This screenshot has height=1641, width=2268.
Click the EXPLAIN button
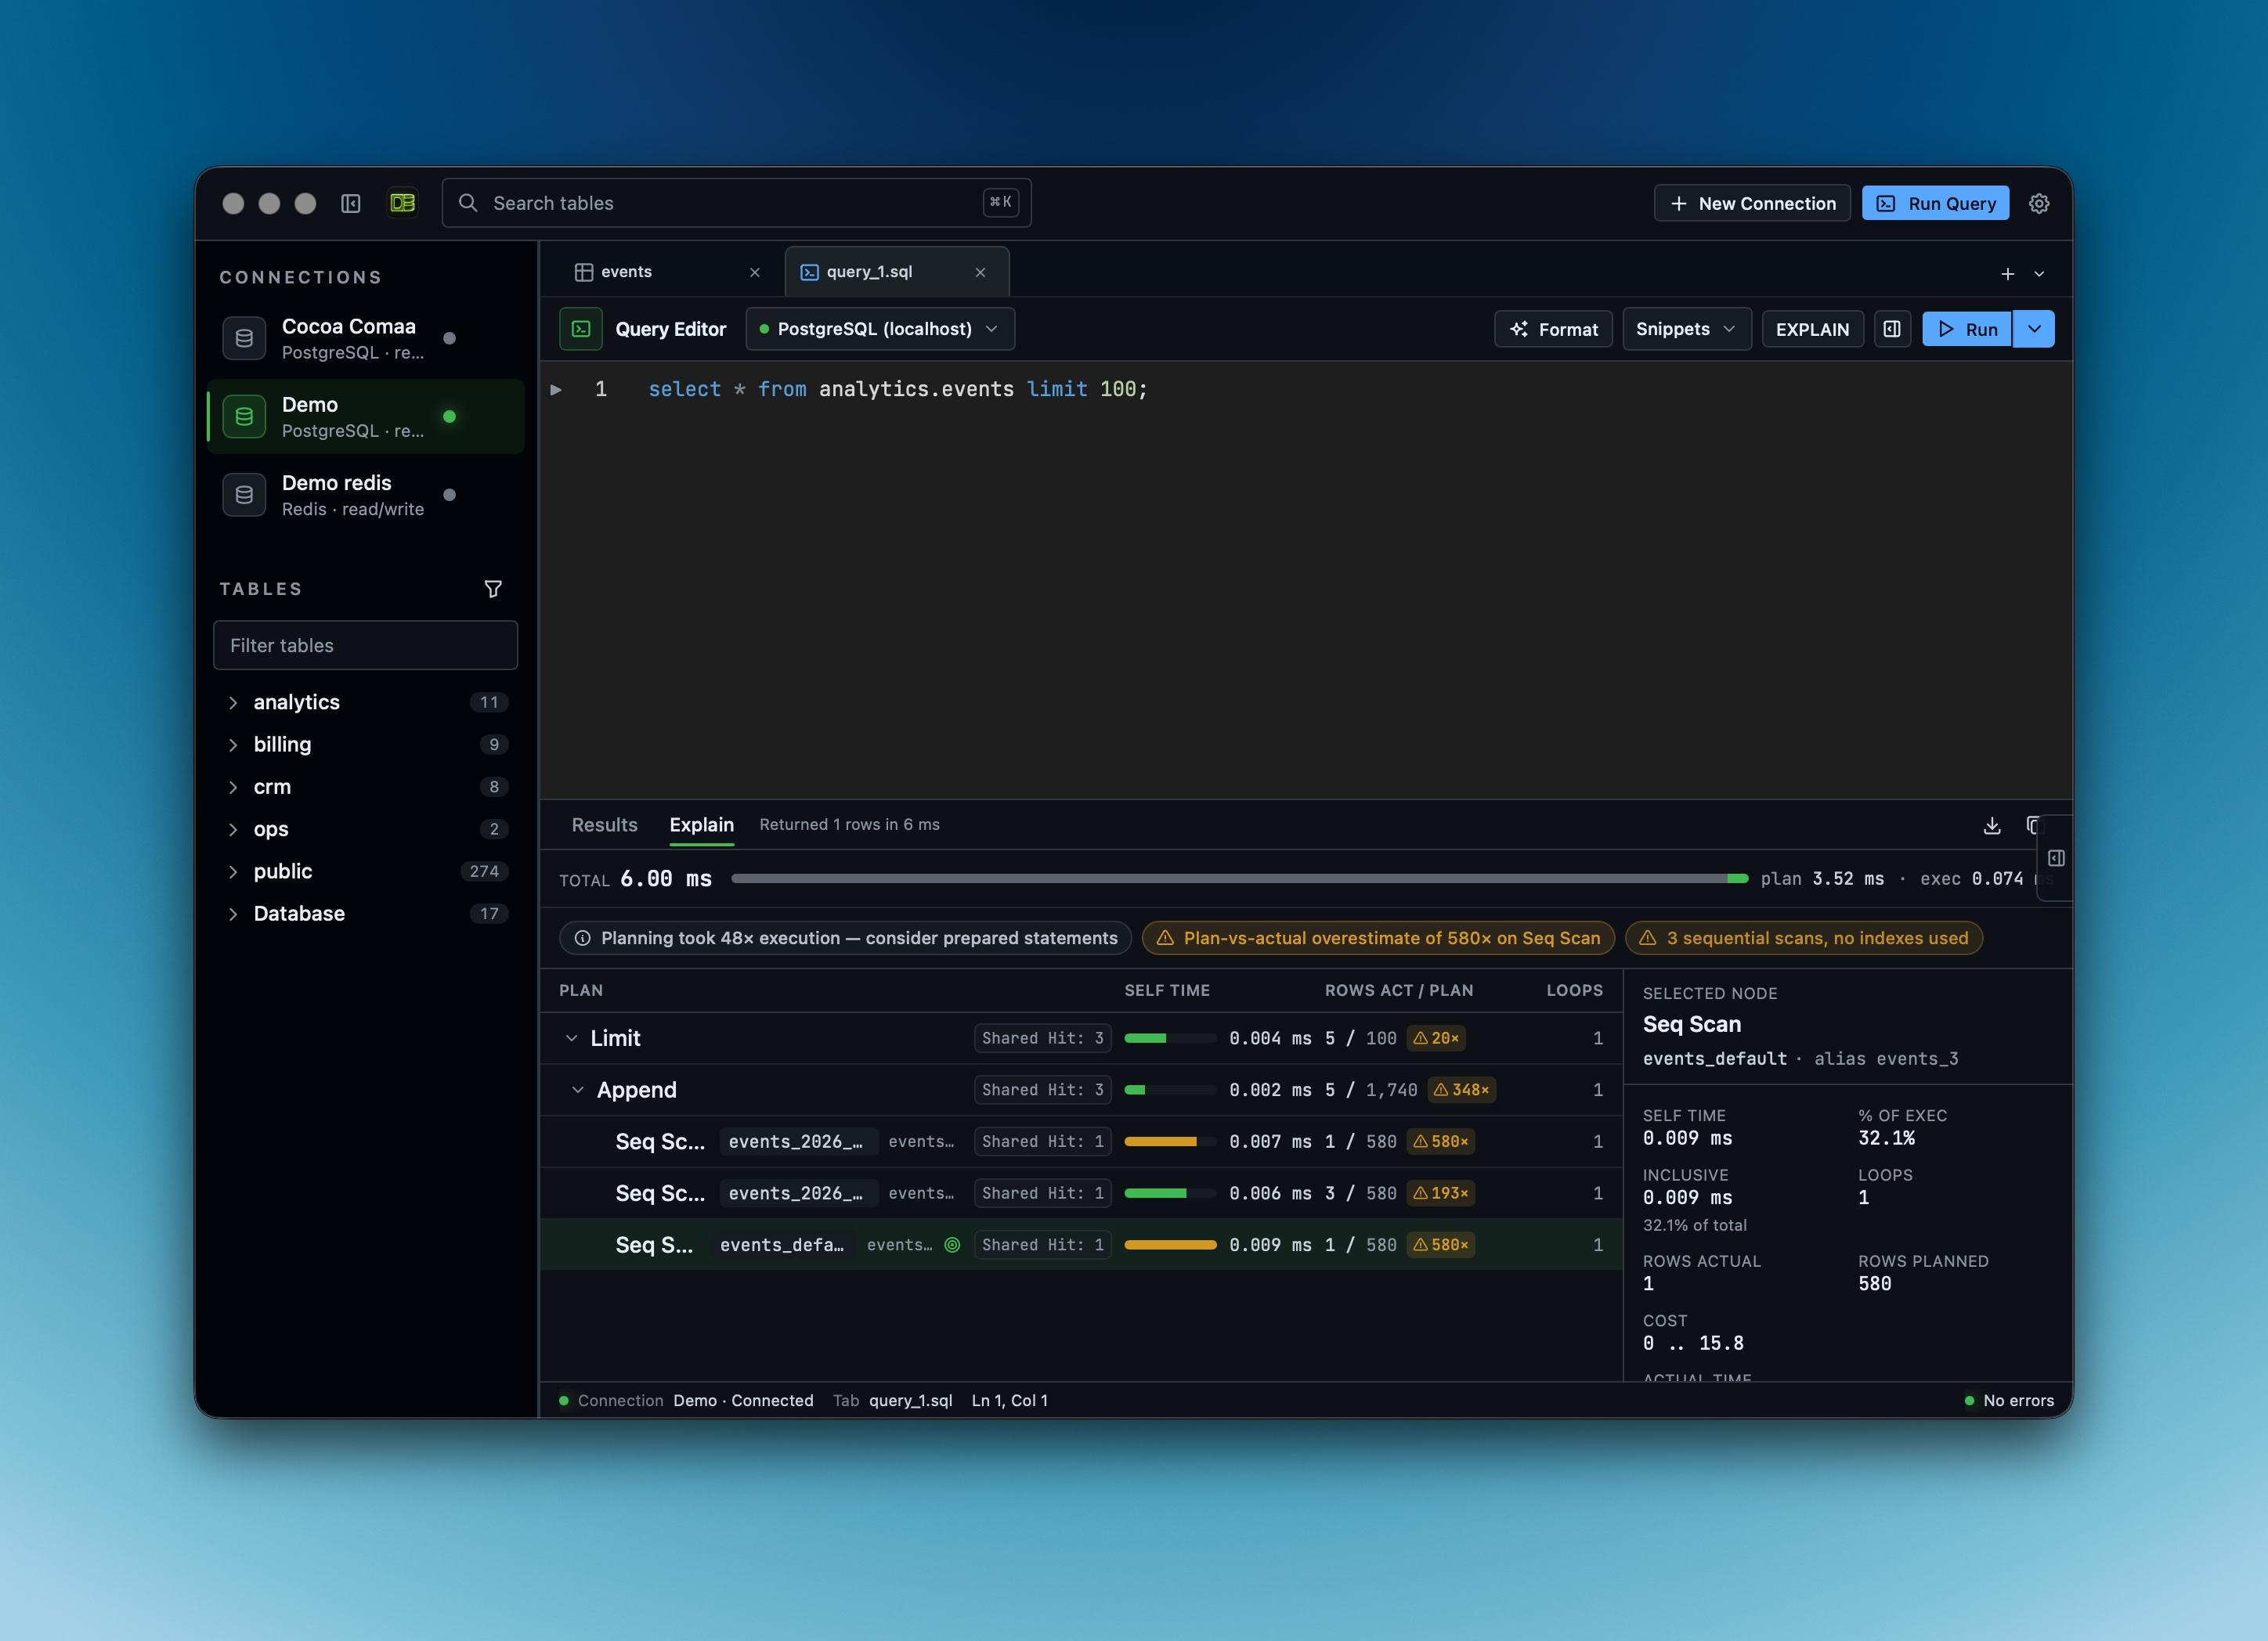pos(1812,329)
